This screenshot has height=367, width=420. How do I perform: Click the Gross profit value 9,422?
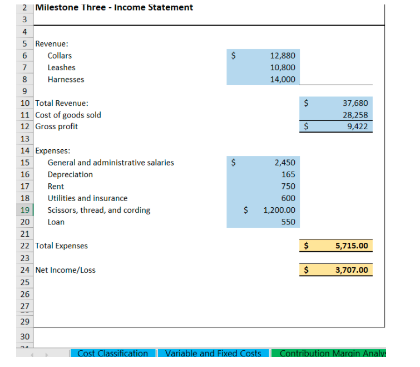tap(336, 126)
